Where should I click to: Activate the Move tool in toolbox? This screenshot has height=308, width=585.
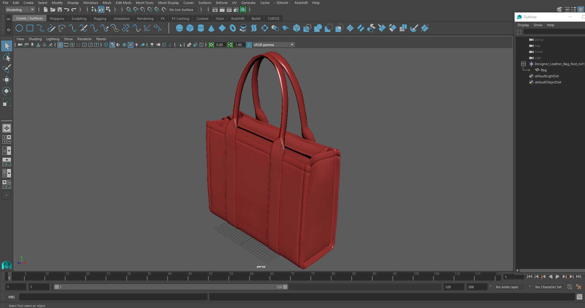pyautogui.click(x=7, y=80)
